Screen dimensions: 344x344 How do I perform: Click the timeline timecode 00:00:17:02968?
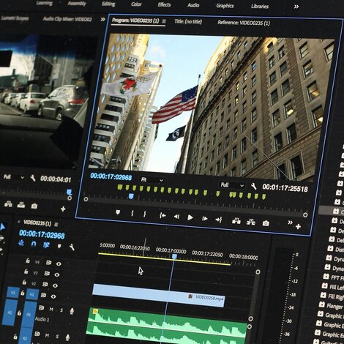pyautogui.click(x=42, y=234)
